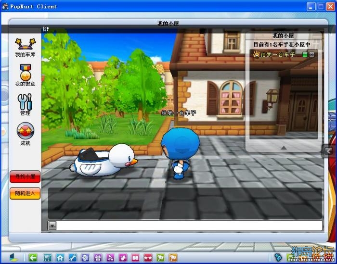Click 目前有1名车手在小屋中 status text
The image size is (337, 264).
coord(282,44)
